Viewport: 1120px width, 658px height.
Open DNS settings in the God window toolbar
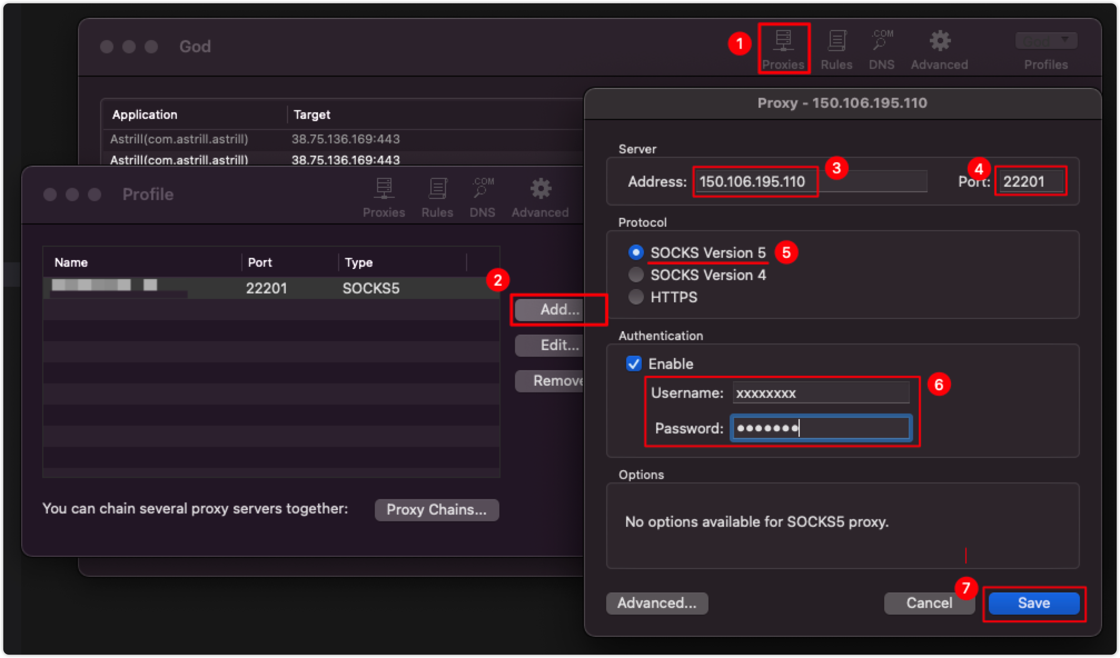(x=881, y=49)
